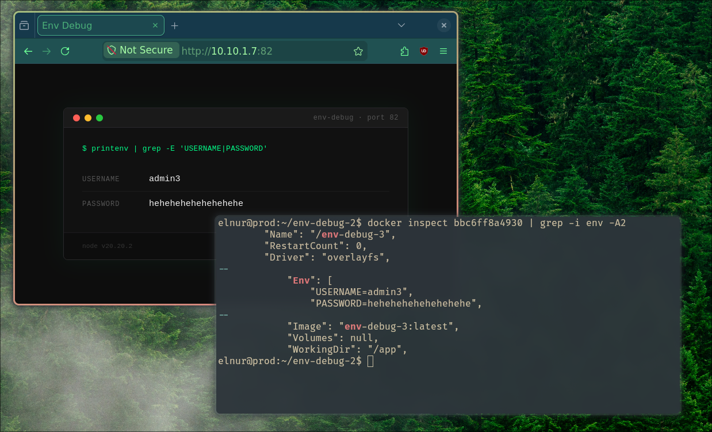Go back with the browser back arrow
The width and height of the screenshot is (712, 432).
[28, 51]
